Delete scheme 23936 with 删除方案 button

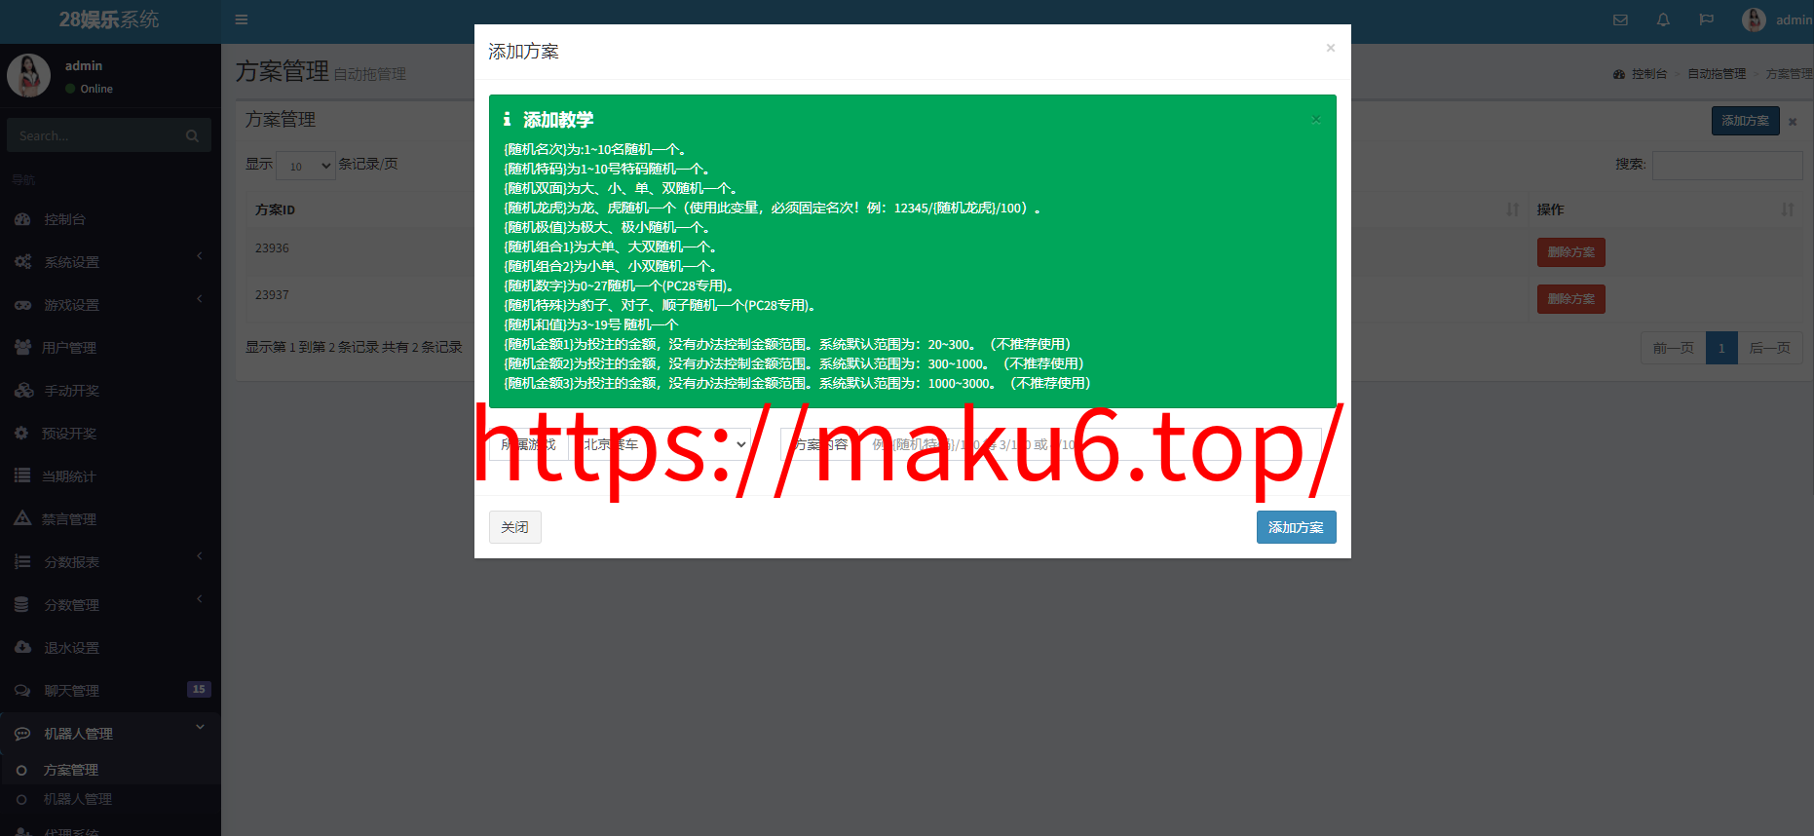coord(1570,252)
